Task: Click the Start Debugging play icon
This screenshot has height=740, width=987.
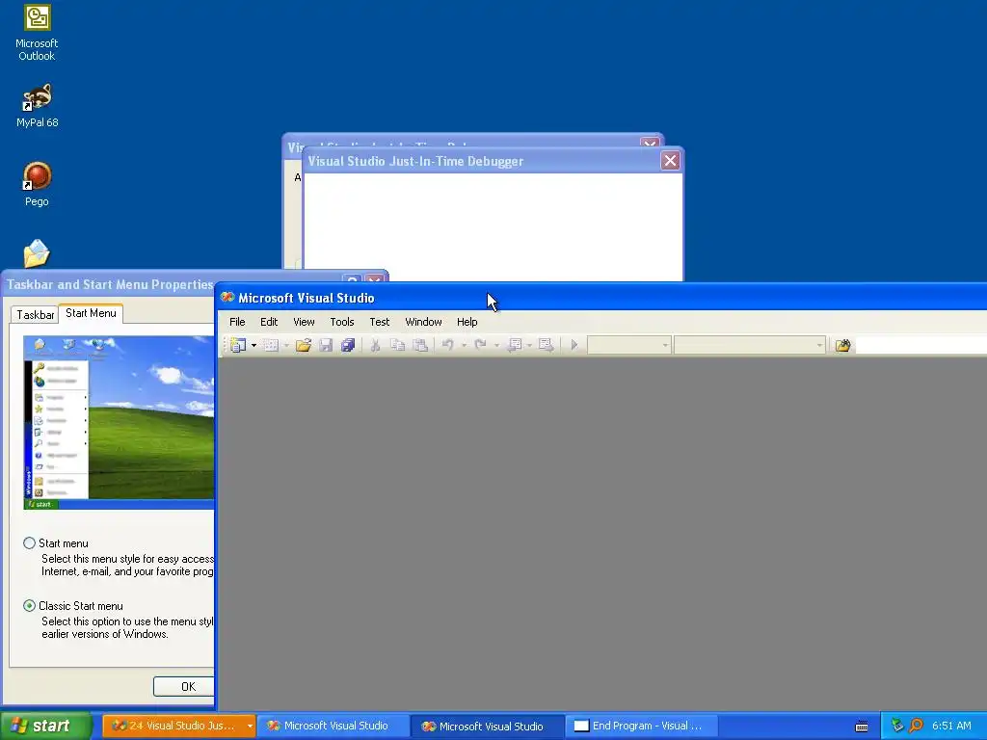Action: click(x=574, y=345)
